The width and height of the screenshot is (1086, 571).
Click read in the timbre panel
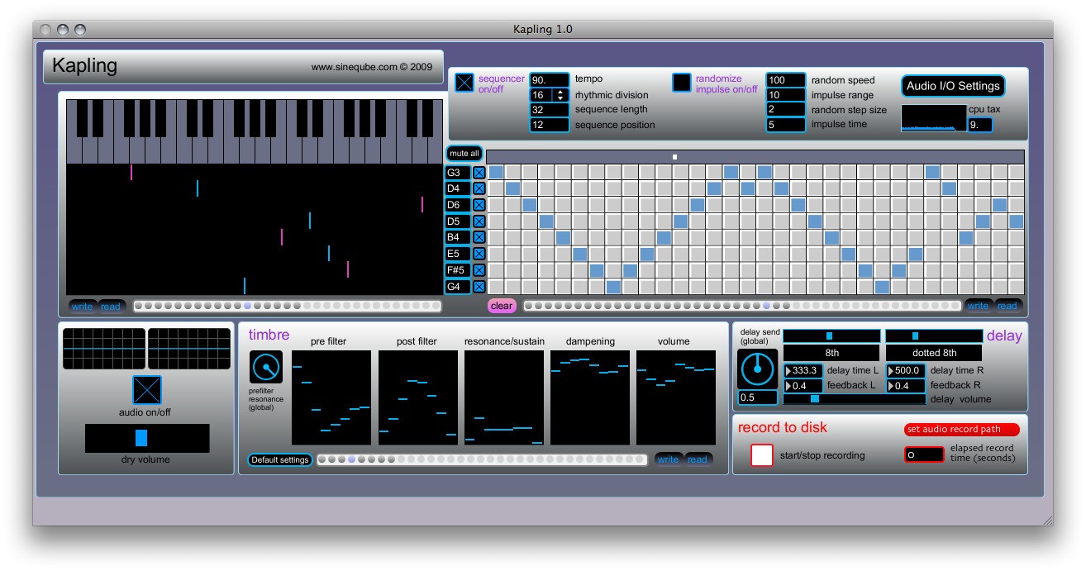[698, 459]
